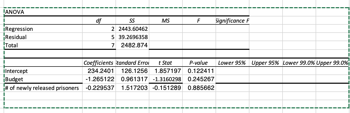
Task: Select the Standard Error header cell
Action: point(132,63)
